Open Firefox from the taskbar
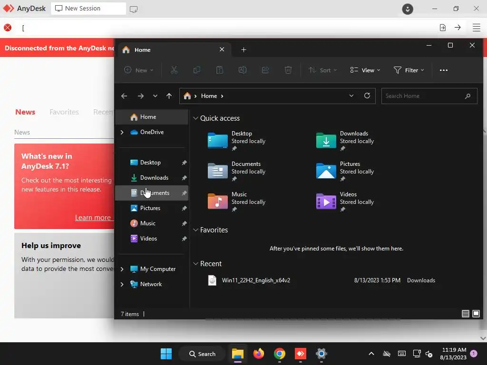This screenshot has width=487, height=365. (x=258, y=354)
